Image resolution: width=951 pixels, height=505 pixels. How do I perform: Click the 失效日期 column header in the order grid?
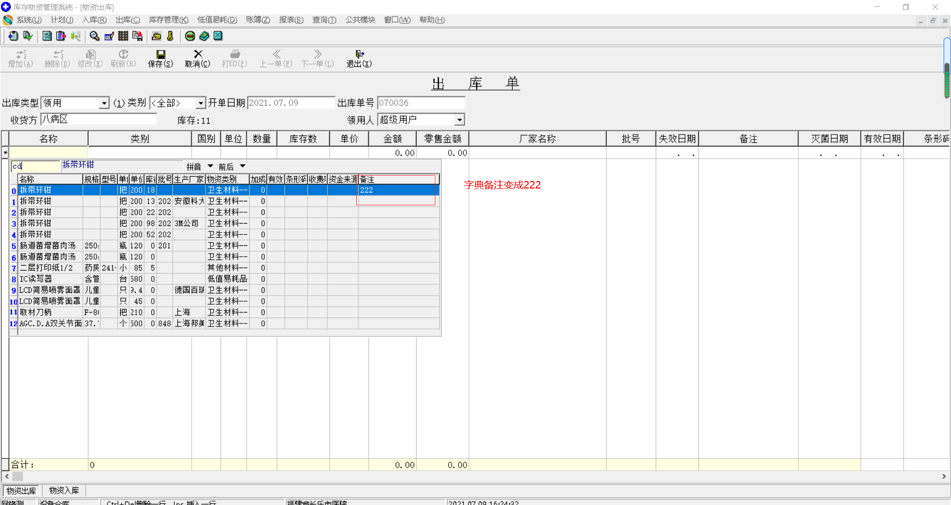677,139
